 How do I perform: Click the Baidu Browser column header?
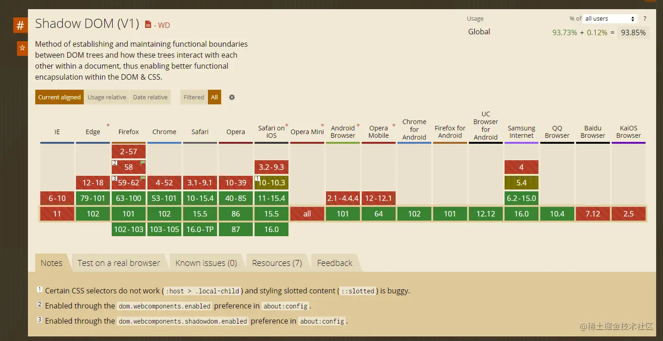tap(593, 132)
